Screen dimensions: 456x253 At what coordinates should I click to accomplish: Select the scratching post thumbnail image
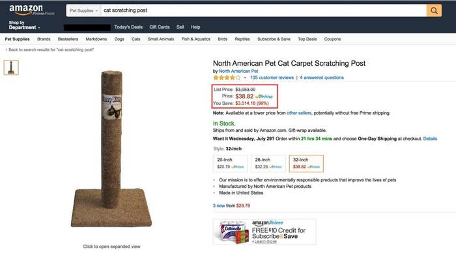click(11, 68)
